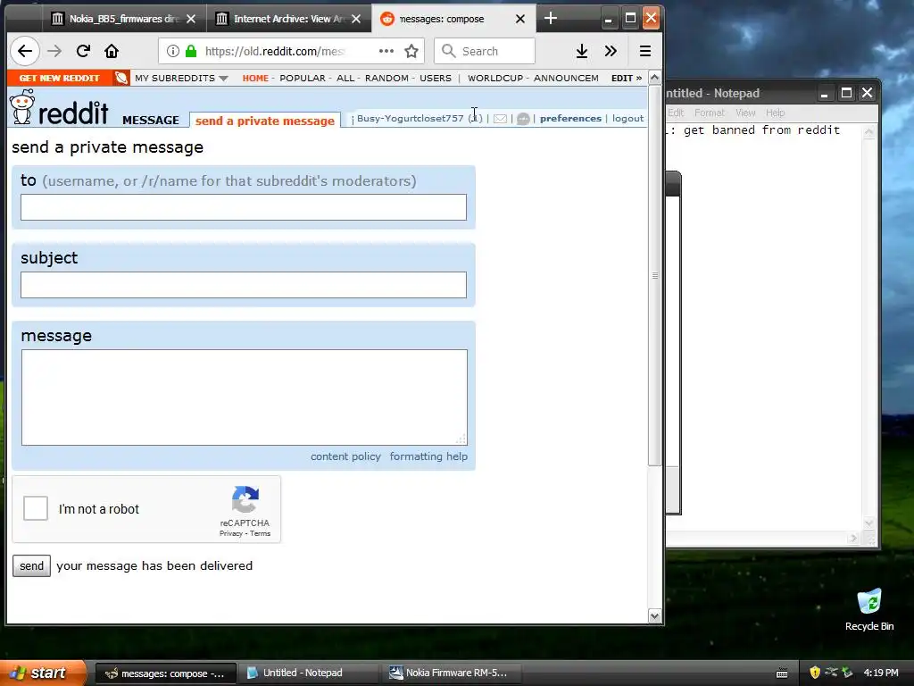Image resolution: width=914 pixels, height=686 pixels.
Task: Click the to recipient input field
Action: pyautogui.click(x=244, y=207)
